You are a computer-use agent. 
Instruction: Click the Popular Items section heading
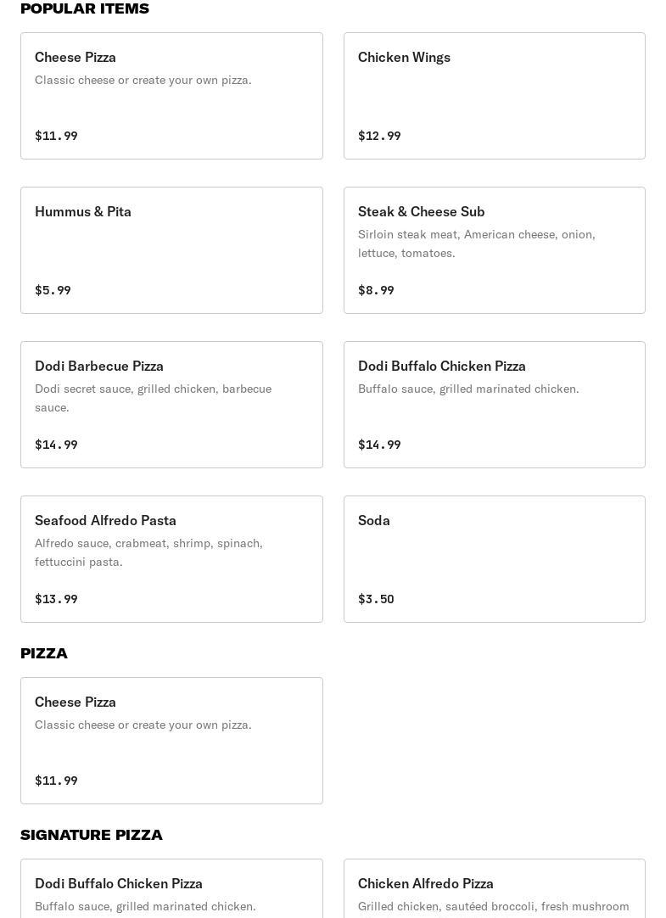[x=85, y=8]
